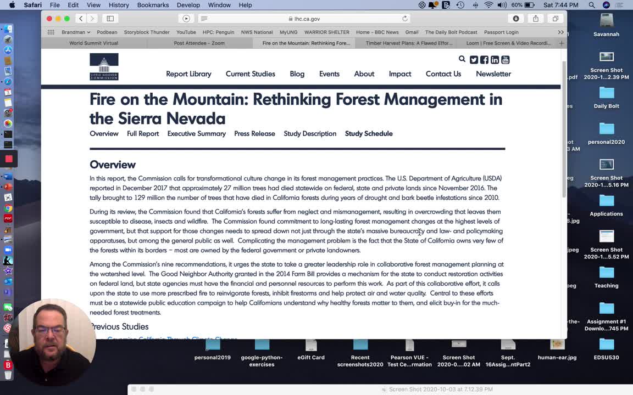
Task: Switch to Post Attendee - Zoom tab
Action: pos(199,43)
